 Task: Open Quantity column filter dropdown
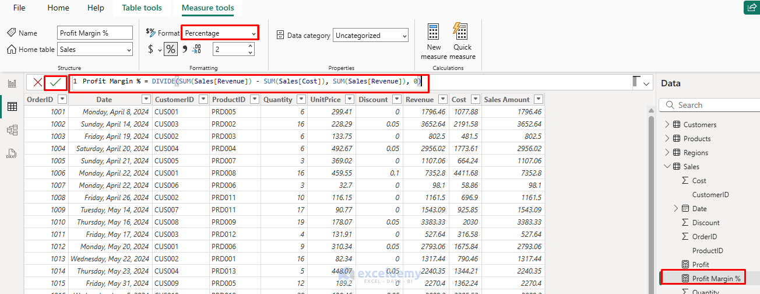point(301,99)
